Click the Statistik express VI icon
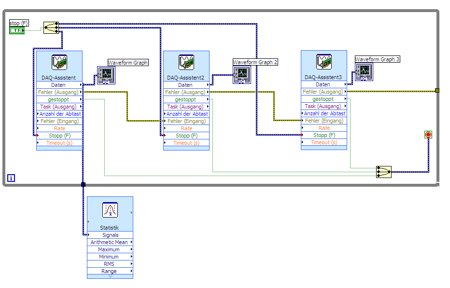Viewport: 450px width, 288px height. point(110,210)
